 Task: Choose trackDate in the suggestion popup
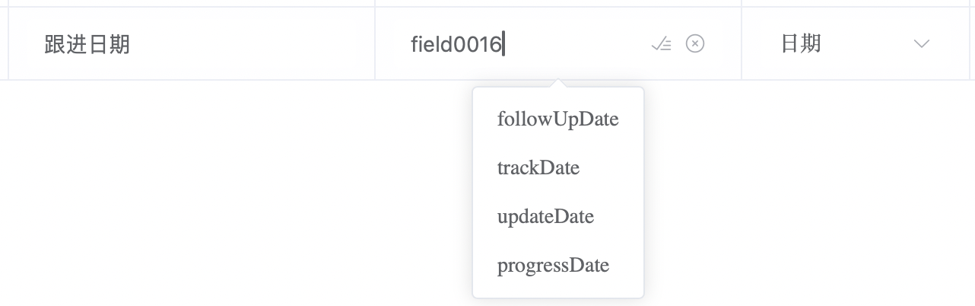[538, 167]
